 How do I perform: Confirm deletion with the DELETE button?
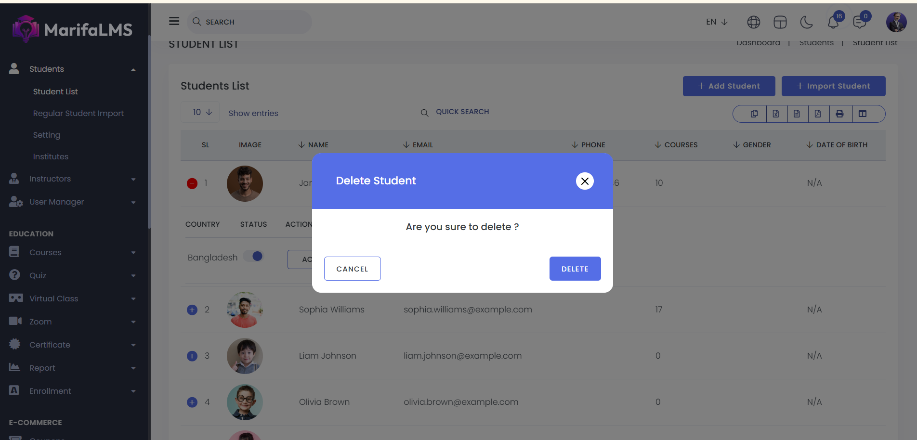click(x=575, y=269)
